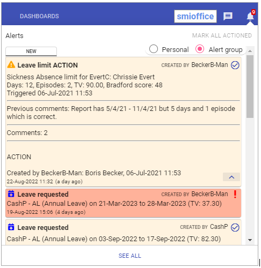Image resolution: width=261 pixels, height=268 pixels.
Task: Mark the CashP-created leave request as actioned
Action: click(x=235, y=228)
